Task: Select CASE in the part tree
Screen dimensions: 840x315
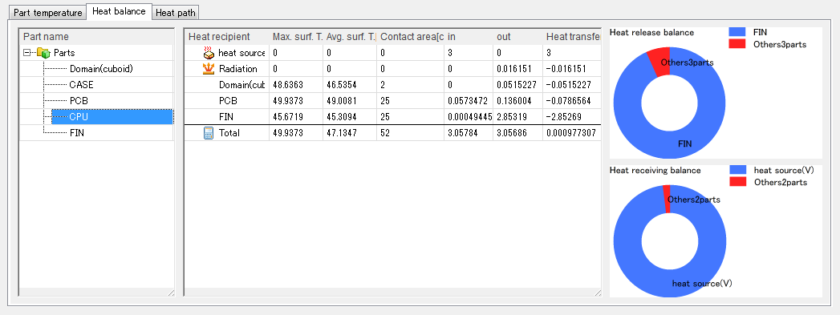Action: tap(81, 85)
